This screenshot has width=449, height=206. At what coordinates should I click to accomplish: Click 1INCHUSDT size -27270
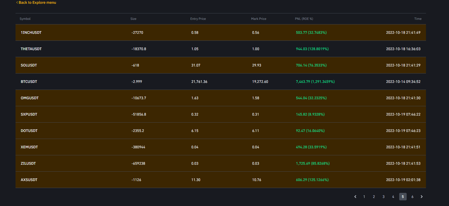pos(137,32)
